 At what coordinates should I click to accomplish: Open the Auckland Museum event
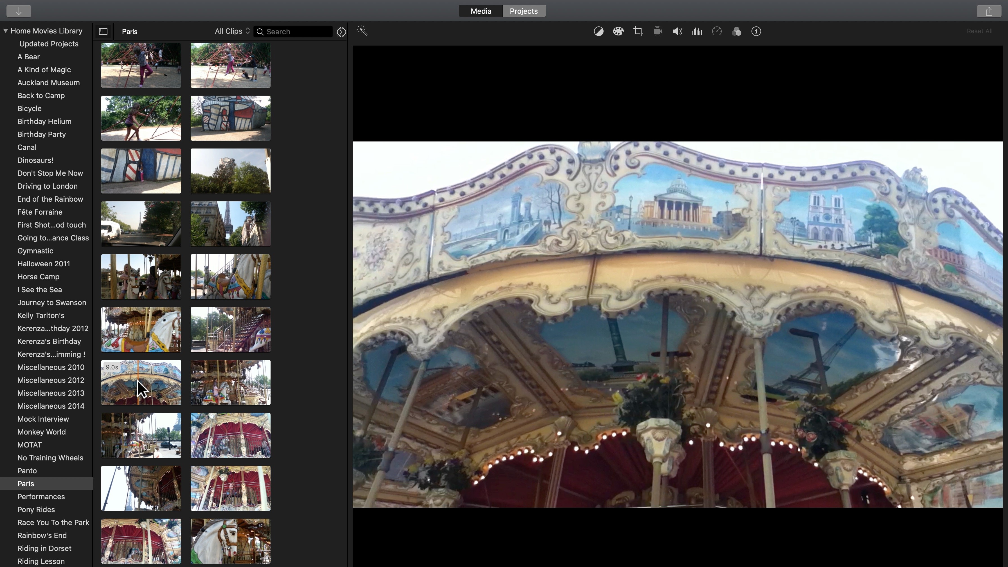[49, 83]
